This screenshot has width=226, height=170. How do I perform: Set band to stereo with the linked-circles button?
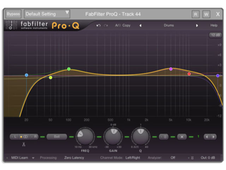(x=24, y=137)
